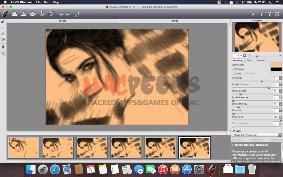
Task: Switch to the Canvas tab
Action: coord(260,60)
